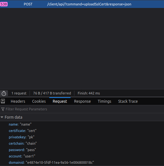This screenshot has height=166, width=164.
Task: Click the "1 request" status entry
Action: coord(19,93)
